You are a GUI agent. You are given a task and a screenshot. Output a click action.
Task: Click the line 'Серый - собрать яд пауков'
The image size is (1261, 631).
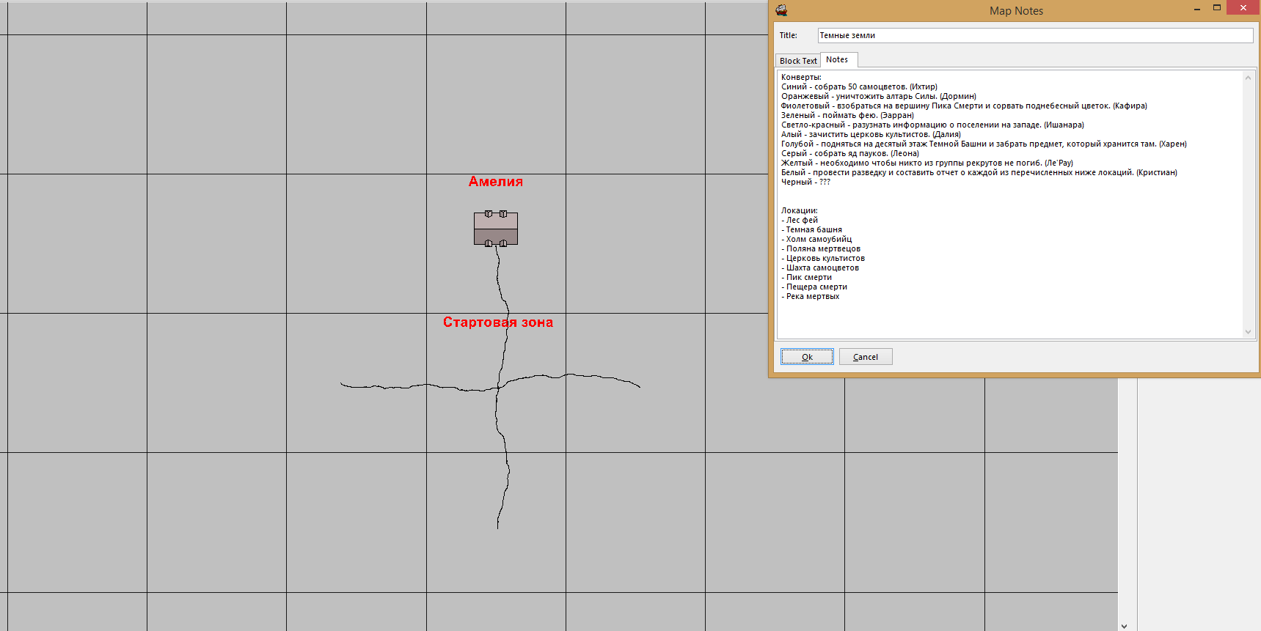(x=850, y=153)
